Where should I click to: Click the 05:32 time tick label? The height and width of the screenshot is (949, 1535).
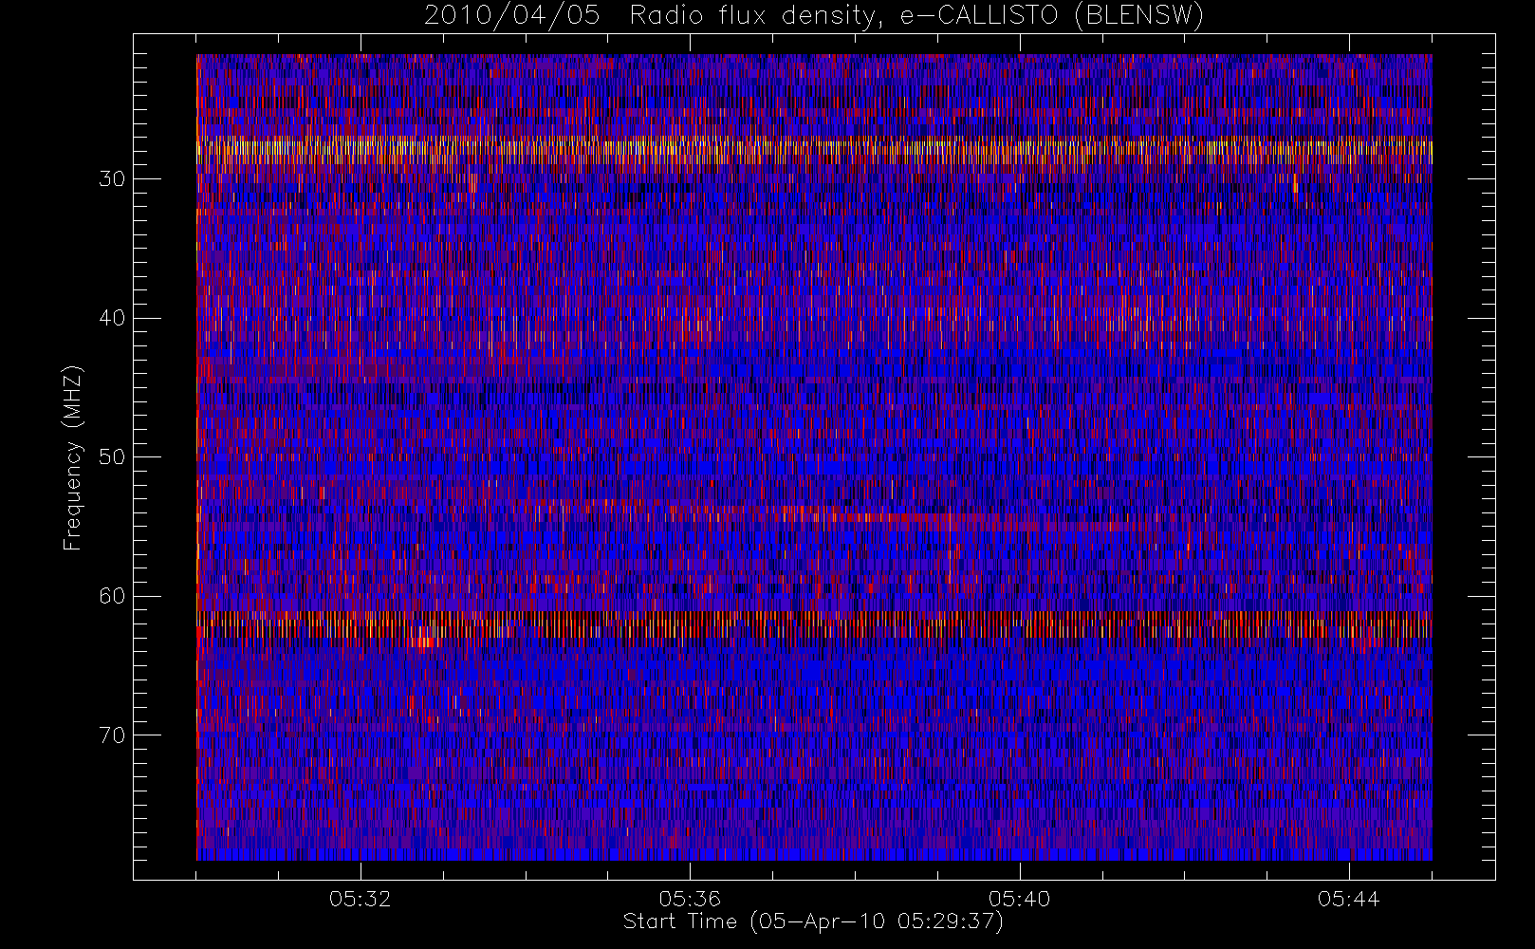(x=361, y=899)
